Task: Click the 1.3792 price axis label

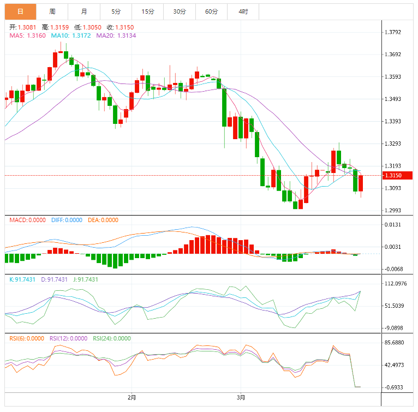Action: 393,32
